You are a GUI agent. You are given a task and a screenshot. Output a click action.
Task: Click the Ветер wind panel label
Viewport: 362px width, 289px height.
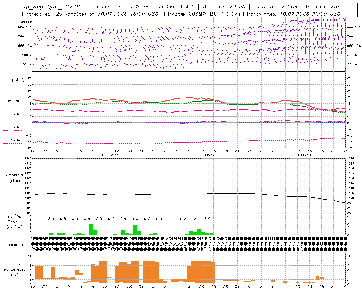(x=26, y=21)
